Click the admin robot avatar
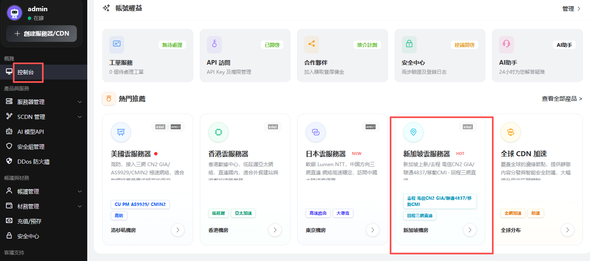The height and width of the screenshot is (261, 590). point(15,13)
